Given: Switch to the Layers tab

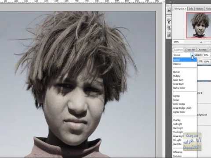Looking at the screenshot, I should click(x=178, y=50).
